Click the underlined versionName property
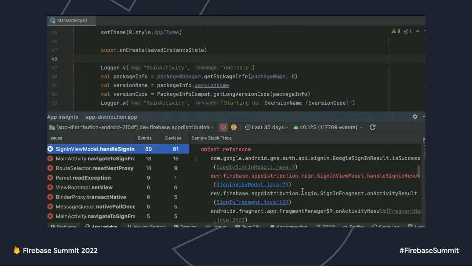The image size is (472, 266). [x=212, y=85]
